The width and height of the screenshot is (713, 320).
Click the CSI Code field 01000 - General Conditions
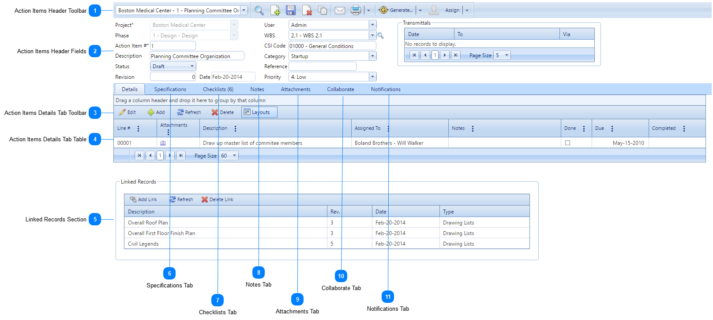pos(333,46)
